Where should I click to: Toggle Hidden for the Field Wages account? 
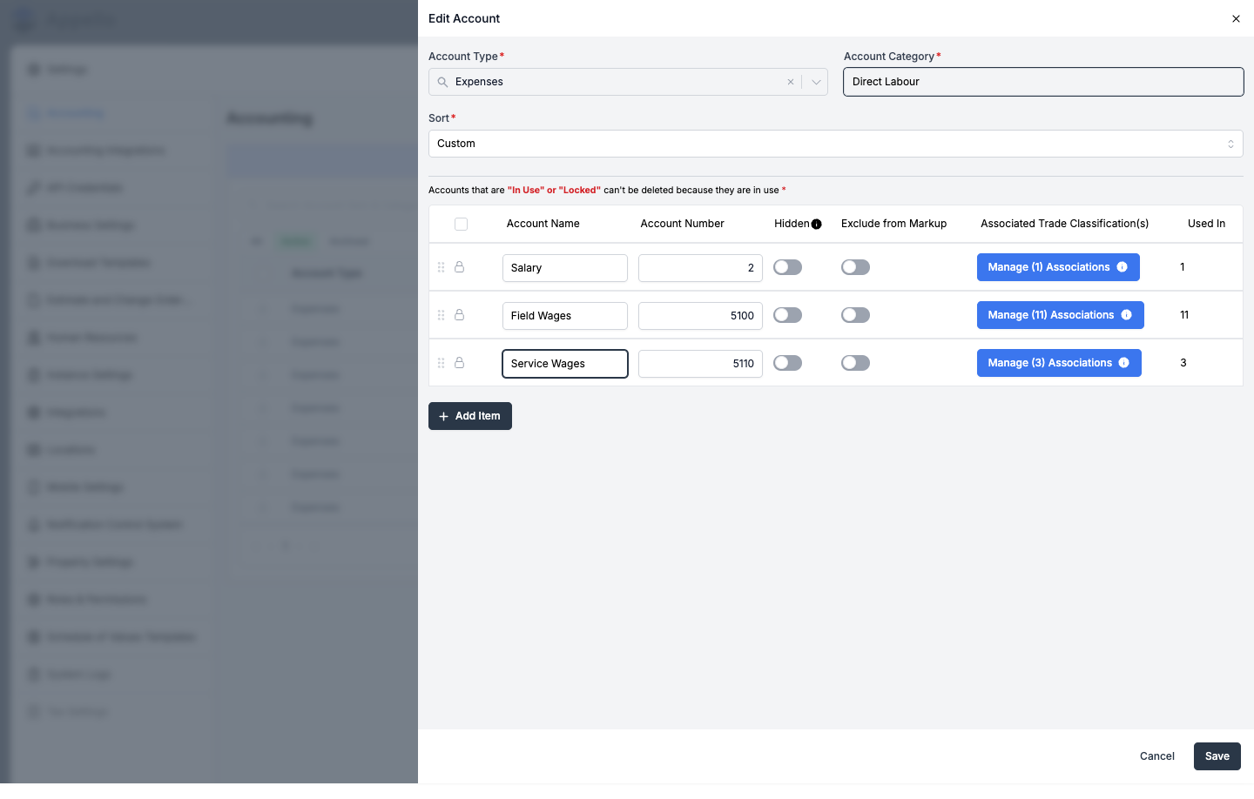[788, 315]
